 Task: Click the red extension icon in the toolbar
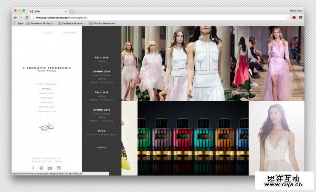[294, 17]
